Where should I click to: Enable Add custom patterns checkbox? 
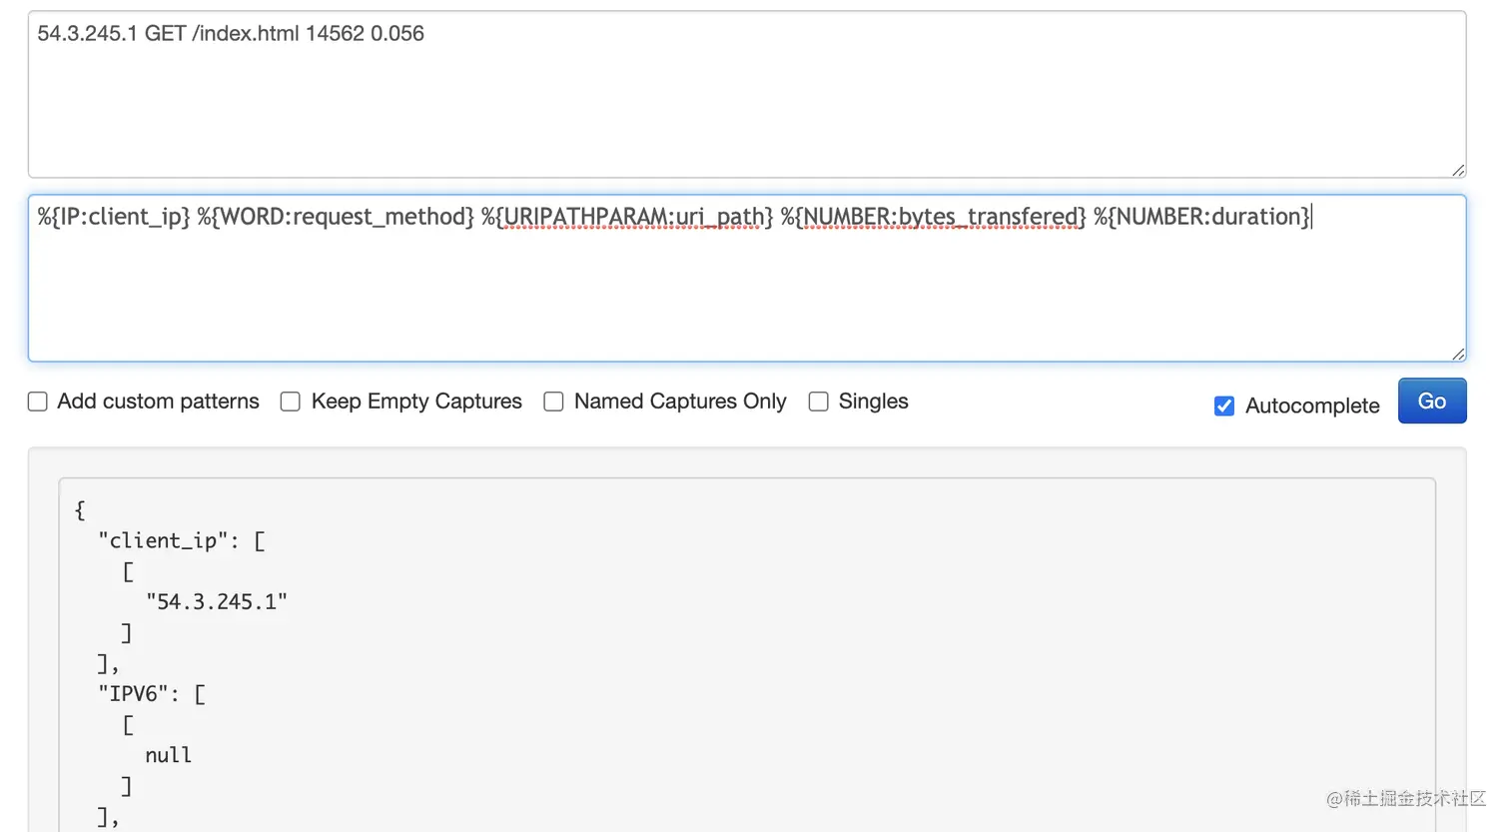coord(38,402)
